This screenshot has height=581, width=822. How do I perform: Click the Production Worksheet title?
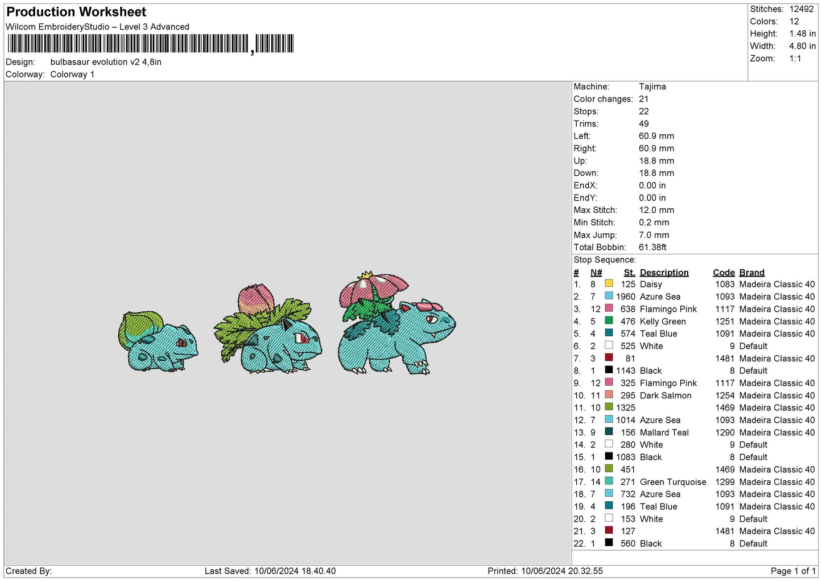[x=76, y=12]
